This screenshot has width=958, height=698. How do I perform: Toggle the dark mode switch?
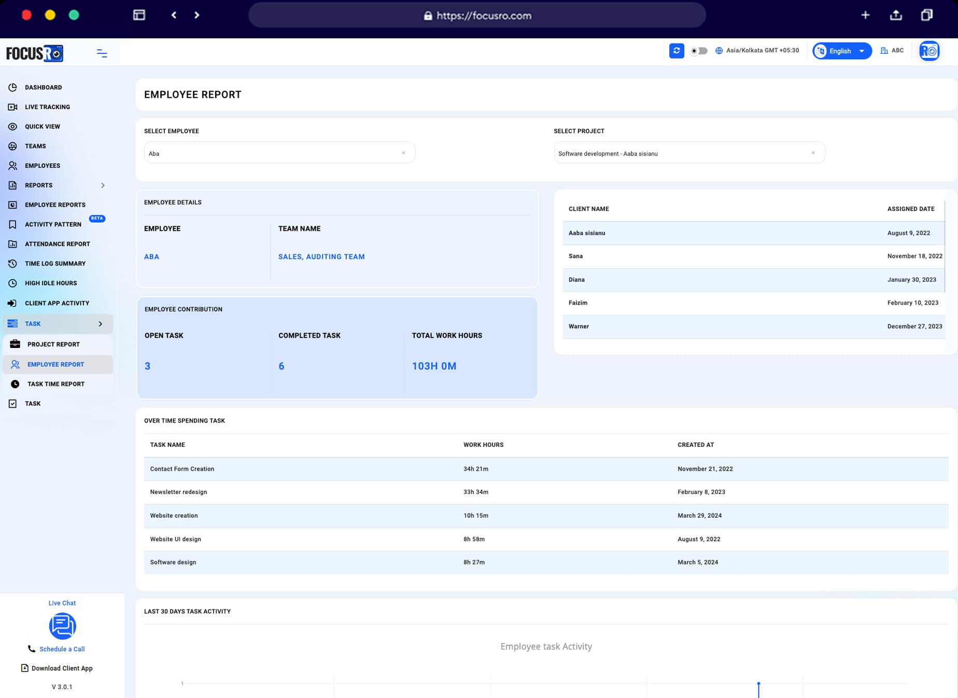coord(699,51)
